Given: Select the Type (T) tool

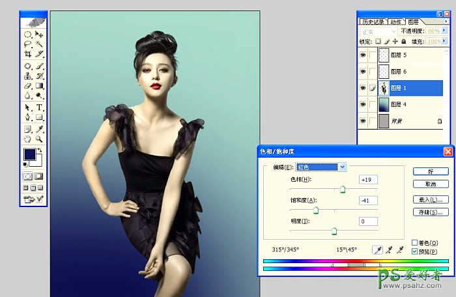Looking at the screenshot, I should 40,107.
